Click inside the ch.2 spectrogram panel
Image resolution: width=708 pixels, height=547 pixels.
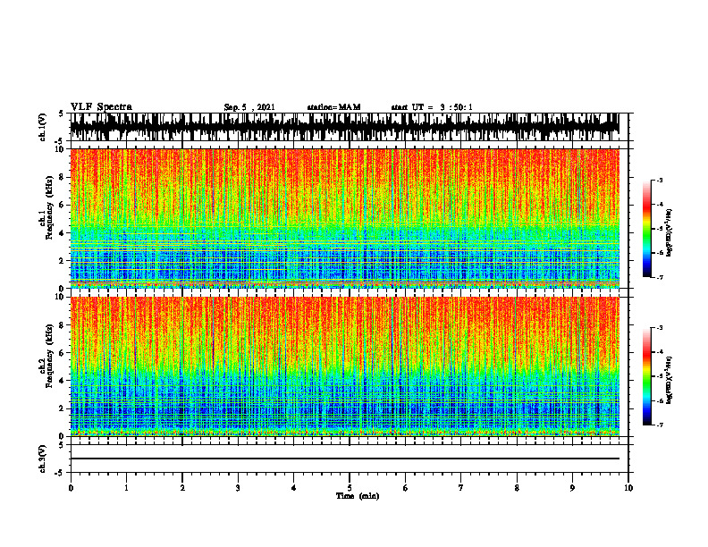pos(344,366)
